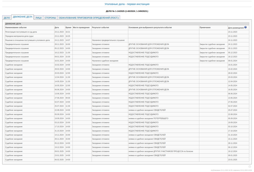
Task: Click the Место проведения column header
Action: (81, 28)
